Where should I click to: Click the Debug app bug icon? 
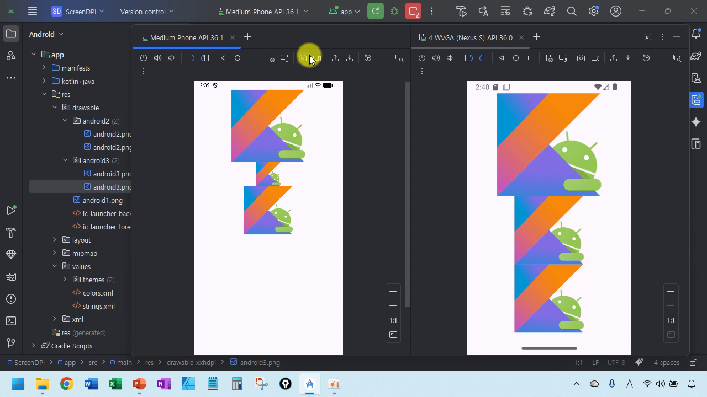pos(394,11)
